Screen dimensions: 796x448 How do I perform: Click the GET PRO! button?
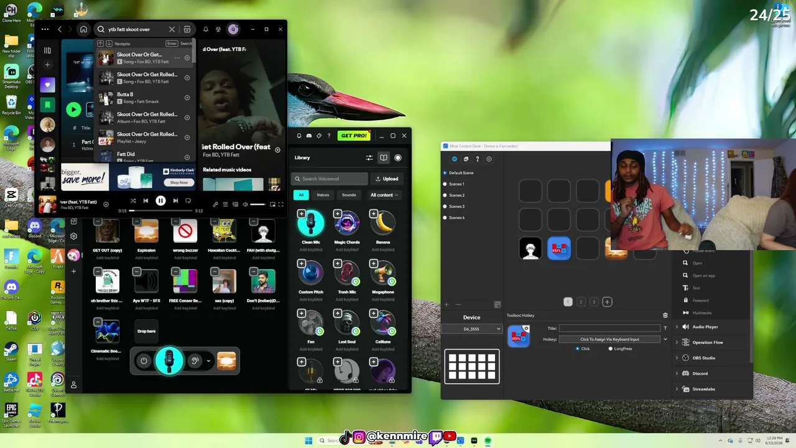point(354,136)
